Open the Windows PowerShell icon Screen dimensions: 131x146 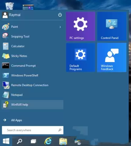click(6, 75)
